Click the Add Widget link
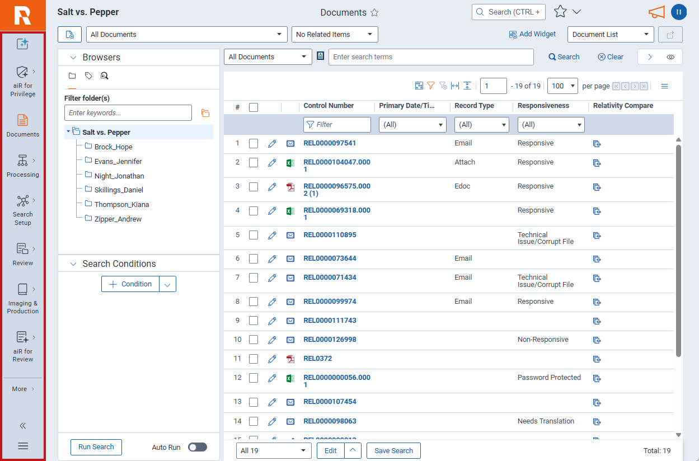Viewport: 699px width, 461px height. 532,34
